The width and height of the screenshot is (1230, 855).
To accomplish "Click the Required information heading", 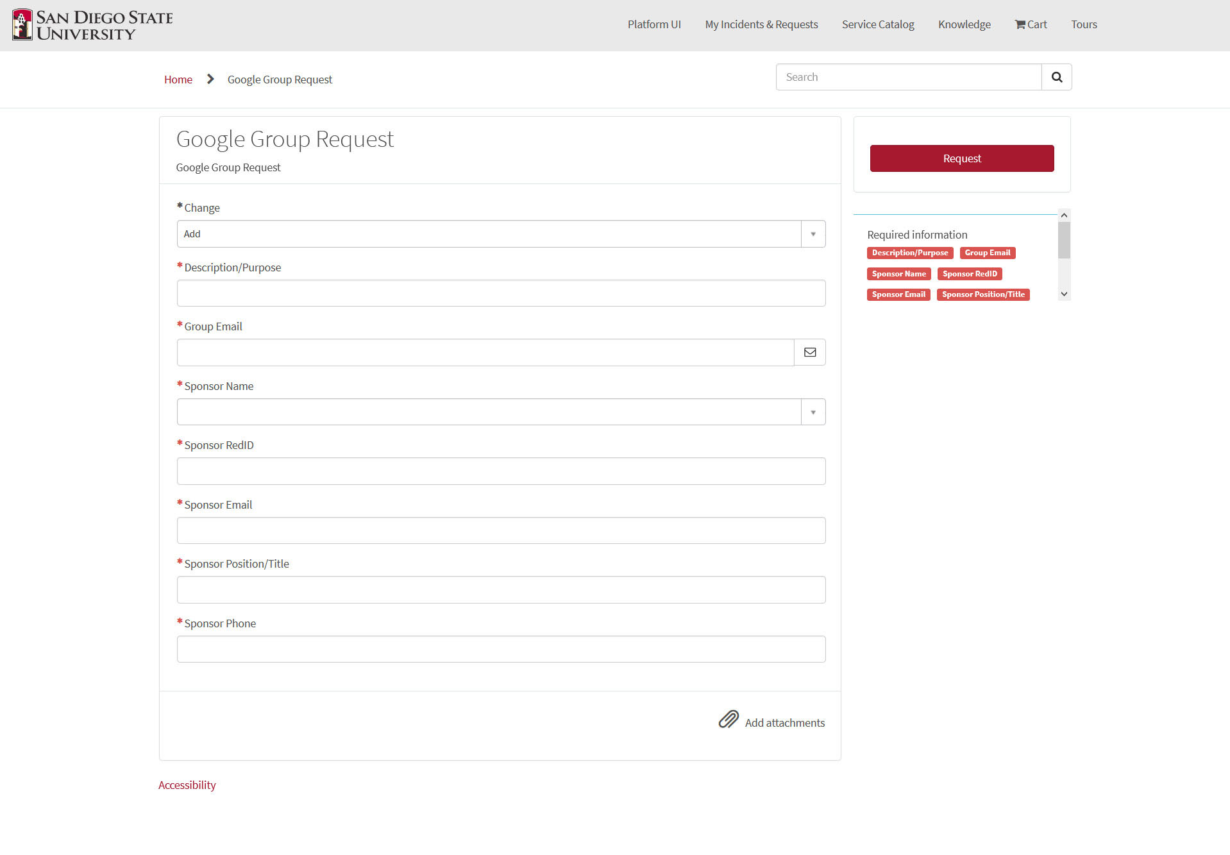I will coord(917,235).
